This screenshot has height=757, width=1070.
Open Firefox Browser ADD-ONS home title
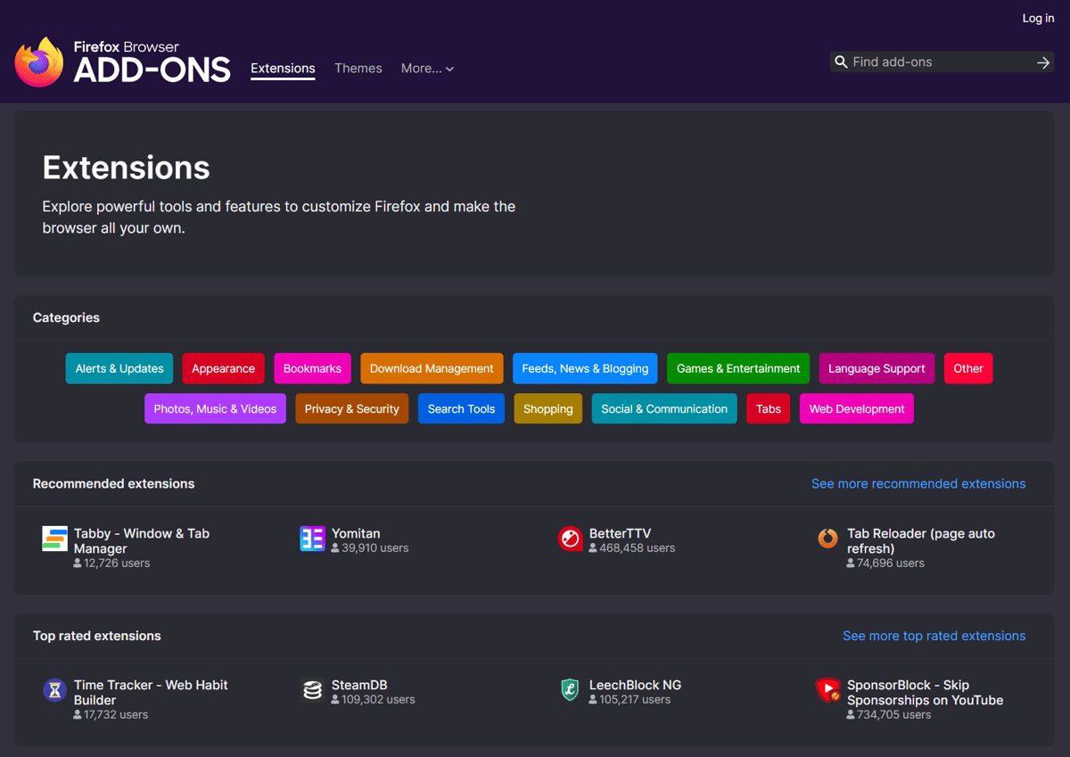pos(152,62)
